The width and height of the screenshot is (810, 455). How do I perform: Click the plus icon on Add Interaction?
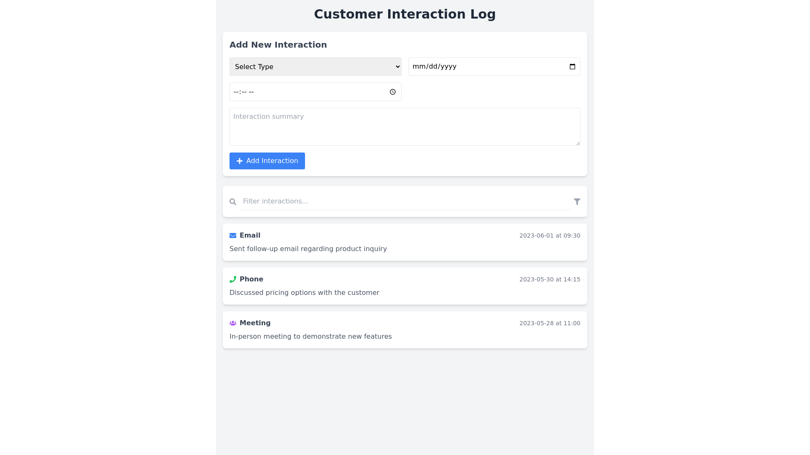click(x=240, y=161)
